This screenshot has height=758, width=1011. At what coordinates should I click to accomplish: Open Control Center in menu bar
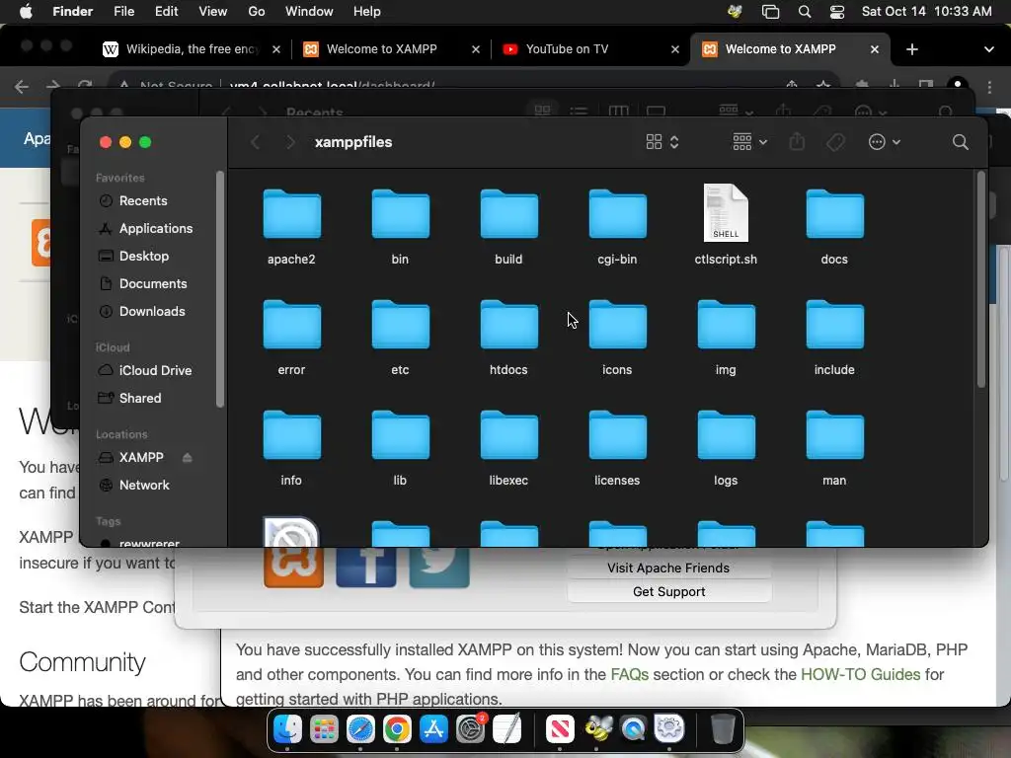837,12
